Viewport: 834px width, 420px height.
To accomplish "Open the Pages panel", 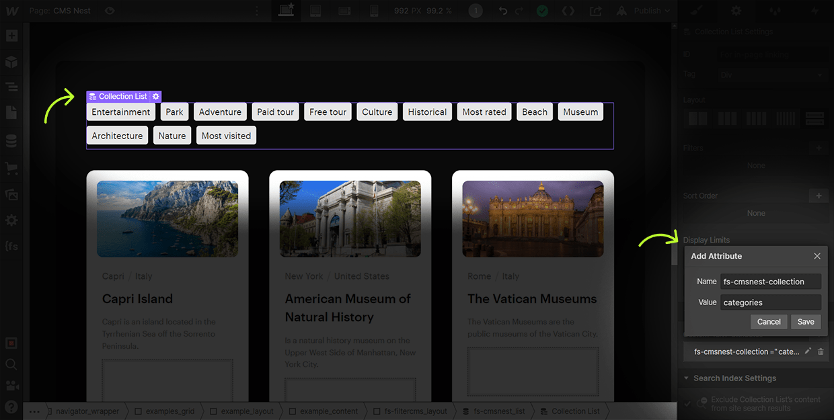I will (x=11, y=112).
